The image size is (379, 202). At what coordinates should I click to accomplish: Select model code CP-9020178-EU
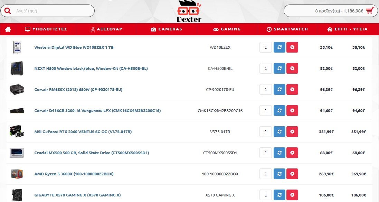220,90
